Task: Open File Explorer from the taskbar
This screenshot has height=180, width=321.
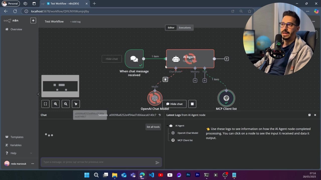Action: click(115, 175)
